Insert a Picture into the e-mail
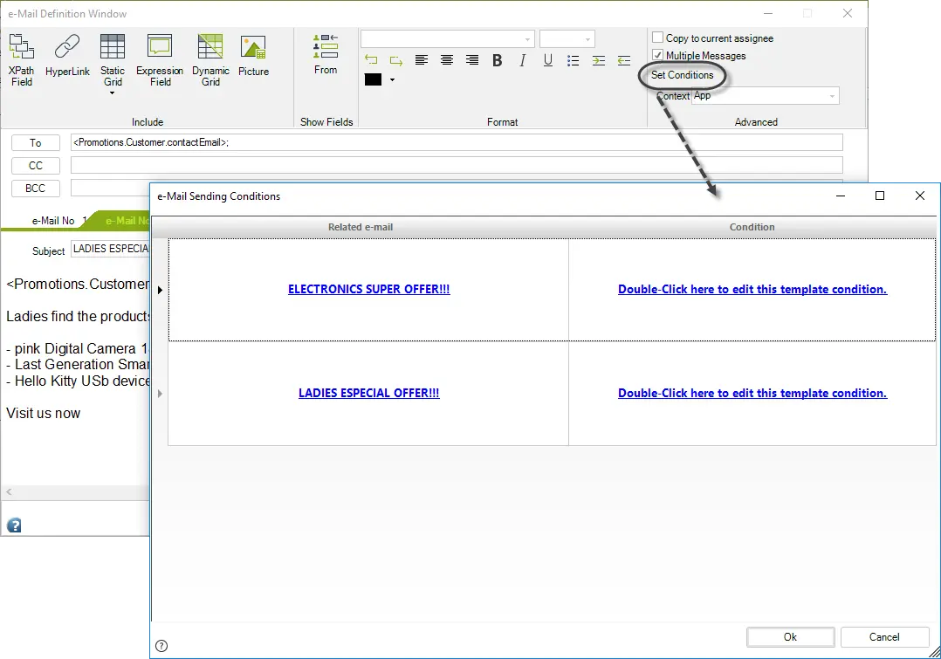This screenshot has height=659, width=941. pyautogui.click(x=253, y=56)
